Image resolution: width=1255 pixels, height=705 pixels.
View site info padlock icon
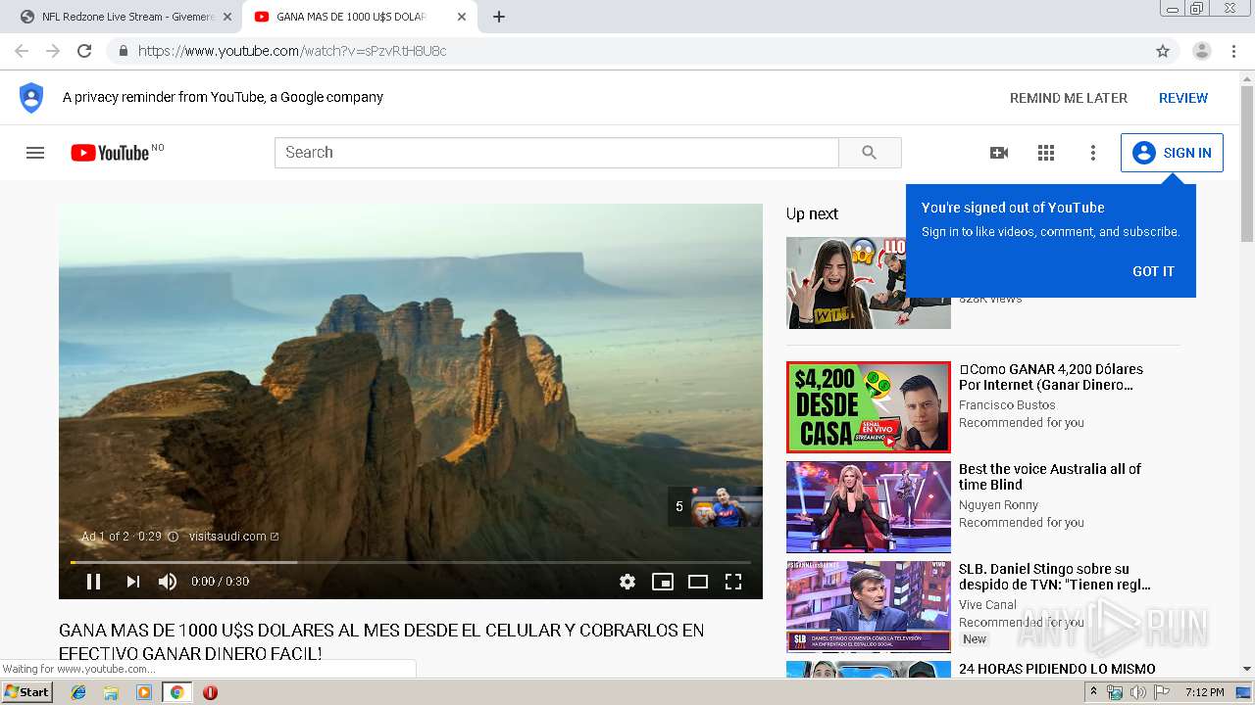tap(123, 51)
